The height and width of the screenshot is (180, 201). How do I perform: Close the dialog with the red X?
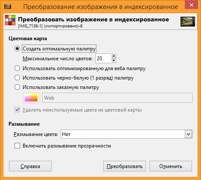pos(192,5)
